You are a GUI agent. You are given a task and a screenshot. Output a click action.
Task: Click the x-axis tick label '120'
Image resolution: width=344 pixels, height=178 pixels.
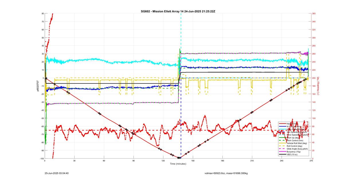tap(163, 161)
